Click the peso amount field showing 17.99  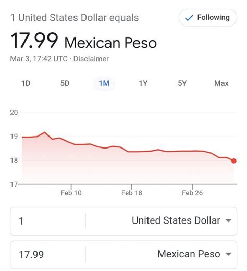[48, 255]
